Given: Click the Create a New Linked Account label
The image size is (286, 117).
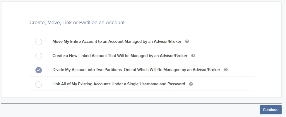Looking at the screenshot, I should coord(120,56).
